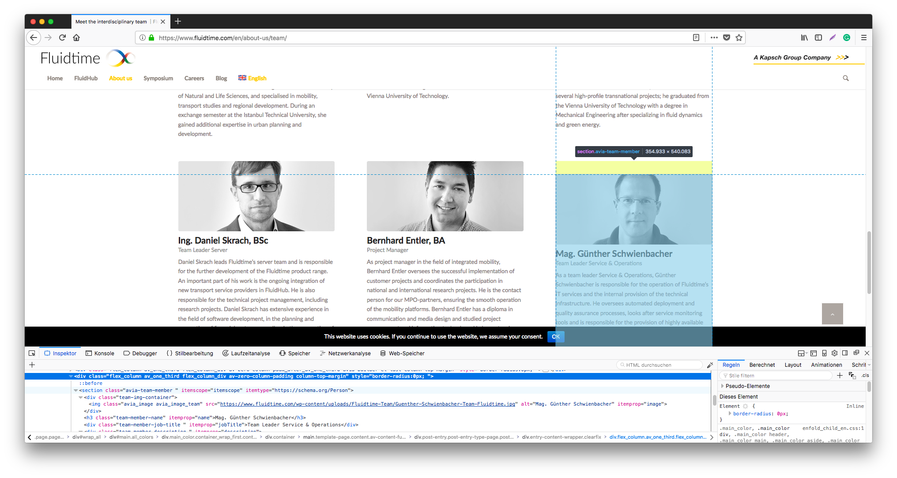Pick color with the eyedropper tool

[x=710, y=365]
